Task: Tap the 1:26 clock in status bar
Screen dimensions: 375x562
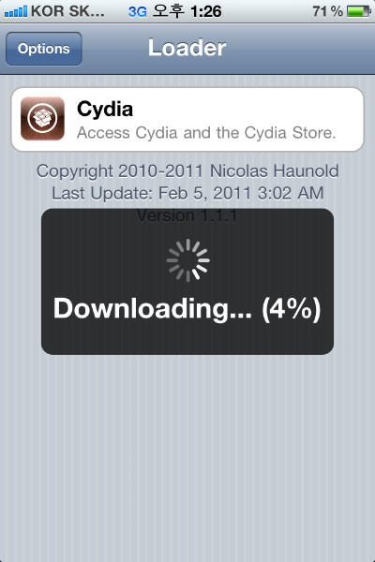Action: [x=206, y=11]
